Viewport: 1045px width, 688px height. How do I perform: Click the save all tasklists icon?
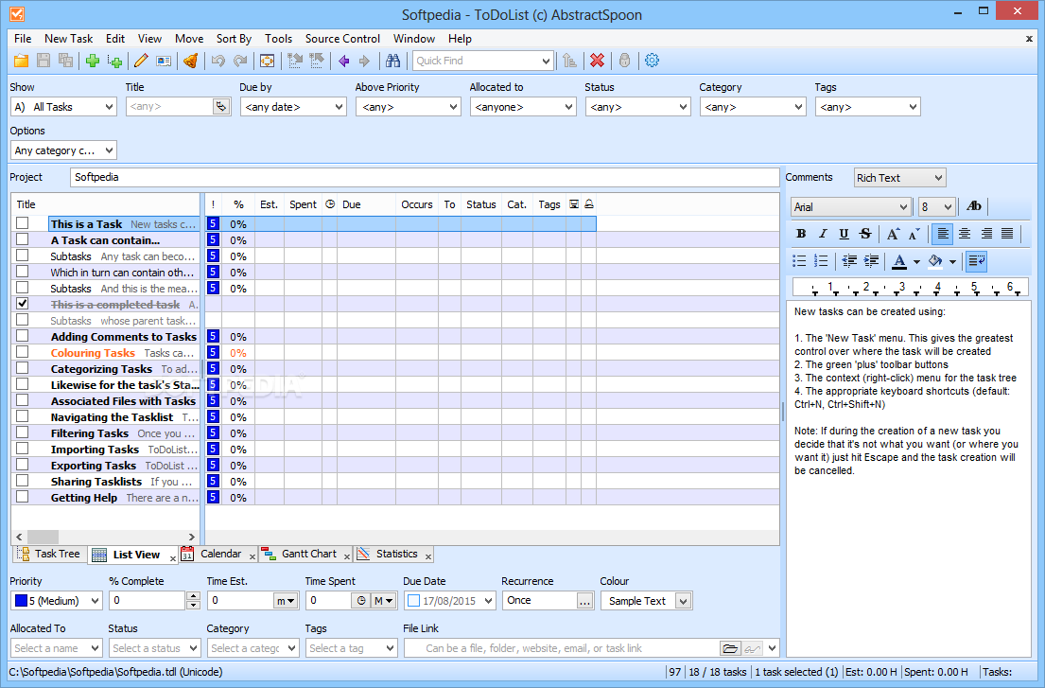pyautogui.click(x=65, y=61)
